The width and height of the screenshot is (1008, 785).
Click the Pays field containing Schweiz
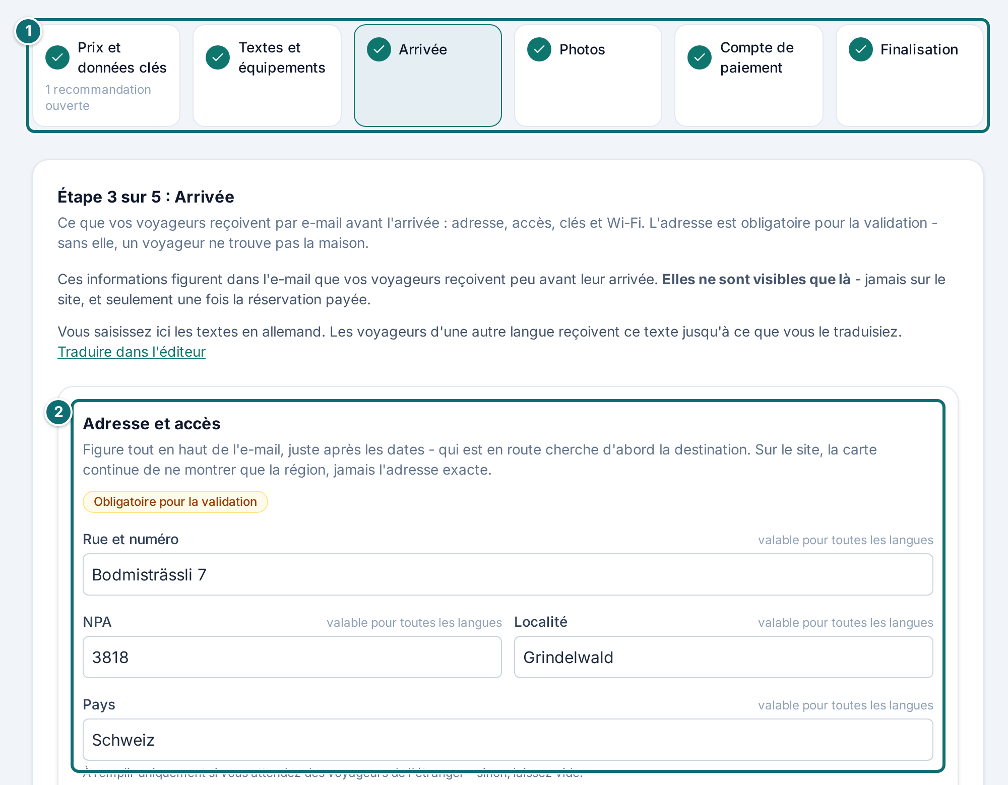[x=508, y=740]
